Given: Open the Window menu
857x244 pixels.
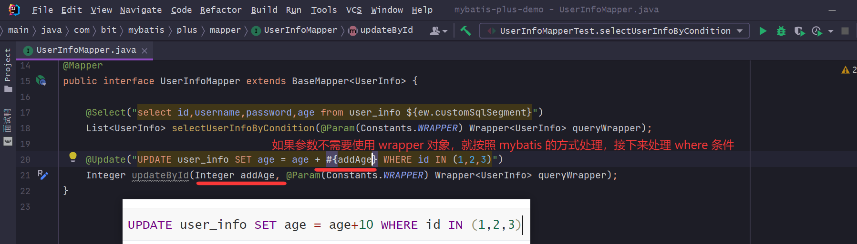Looking at the screenshot, I should coord(387,10).
